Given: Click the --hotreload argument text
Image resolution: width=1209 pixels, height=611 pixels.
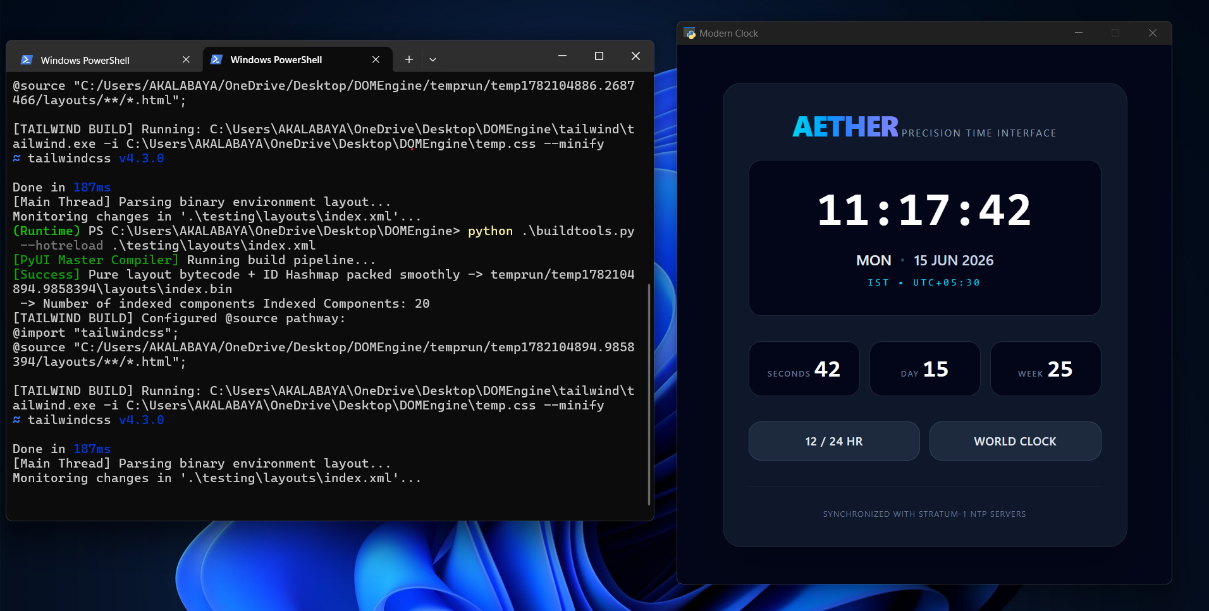Looking at the screenshot, I should click(62, 245).
